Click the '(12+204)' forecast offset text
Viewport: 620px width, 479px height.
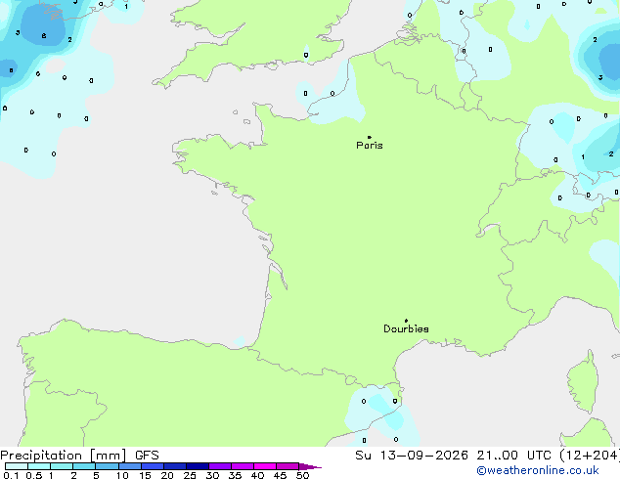tap(590, 455)
